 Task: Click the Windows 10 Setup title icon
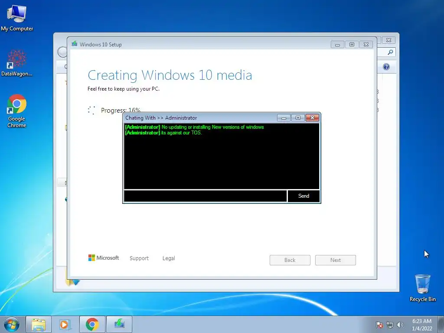75,44
